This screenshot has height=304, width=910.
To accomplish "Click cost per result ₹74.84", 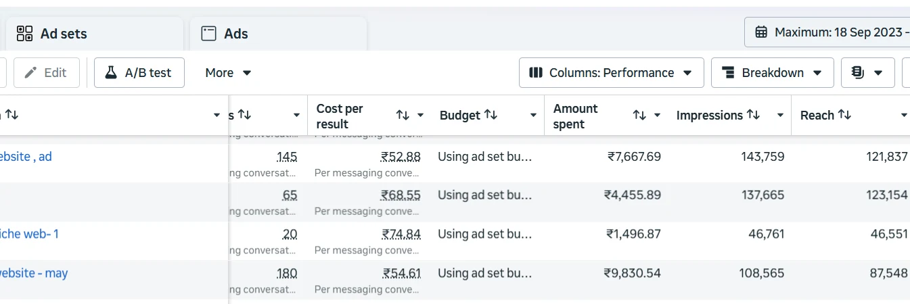I will [401, 234].
